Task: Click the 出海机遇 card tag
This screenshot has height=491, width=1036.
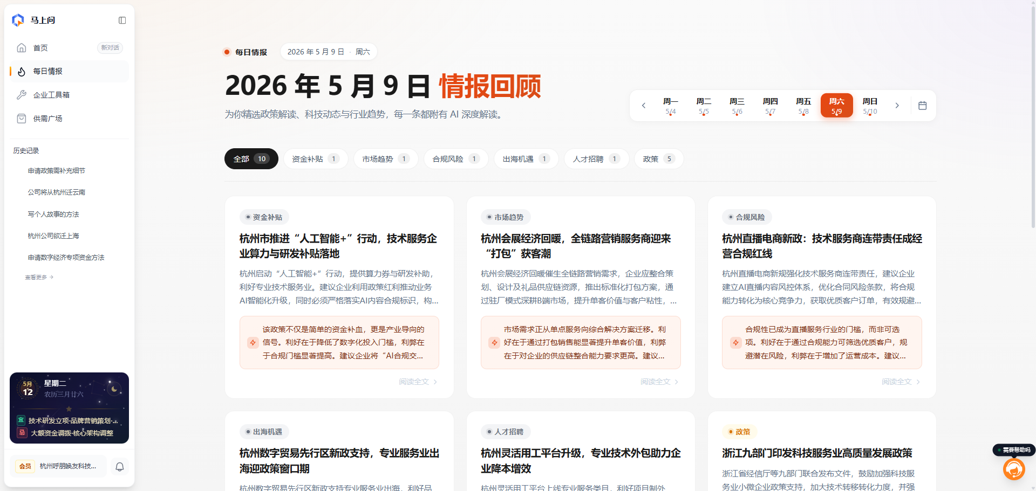Action: [x=264, y=432]
